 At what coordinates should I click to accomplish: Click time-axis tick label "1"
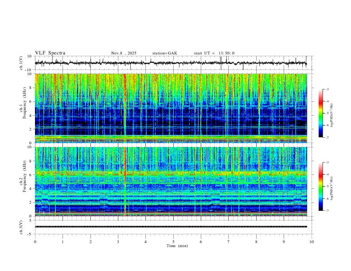[62, 242]
